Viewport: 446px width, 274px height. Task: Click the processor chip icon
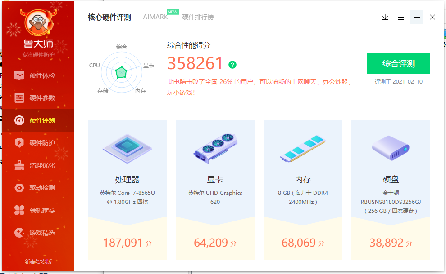pyautogui.click(x=127, y=148)
